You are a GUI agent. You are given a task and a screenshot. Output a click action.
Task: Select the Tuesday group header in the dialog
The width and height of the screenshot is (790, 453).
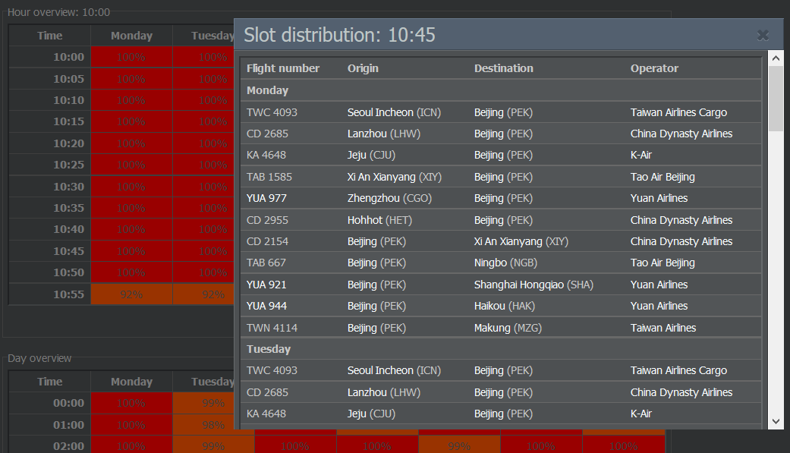pyautogui.click(x=501, y=349)
